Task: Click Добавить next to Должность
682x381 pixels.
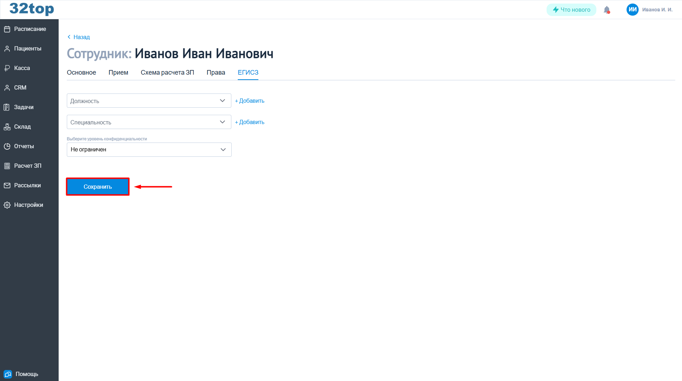Action: [250, 101]
